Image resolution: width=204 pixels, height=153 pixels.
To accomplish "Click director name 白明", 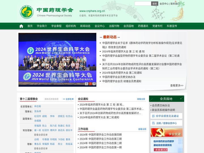I will pyautogui.click(x=37, y=139).
